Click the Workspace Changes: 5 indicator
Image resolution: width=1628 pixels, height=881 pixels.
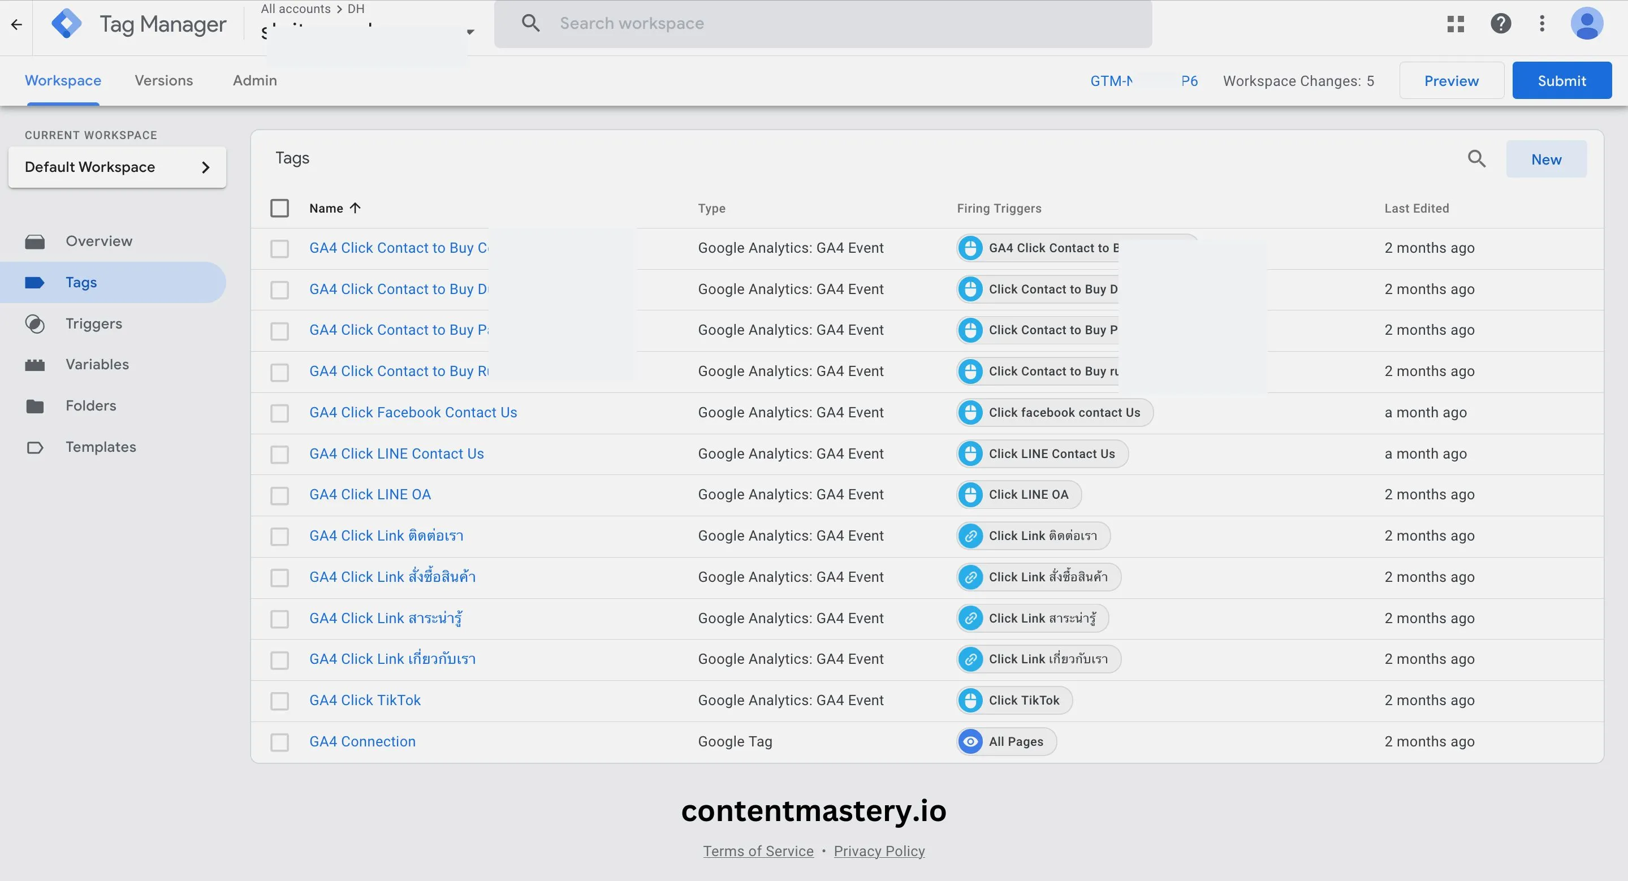coord(1298,81)
